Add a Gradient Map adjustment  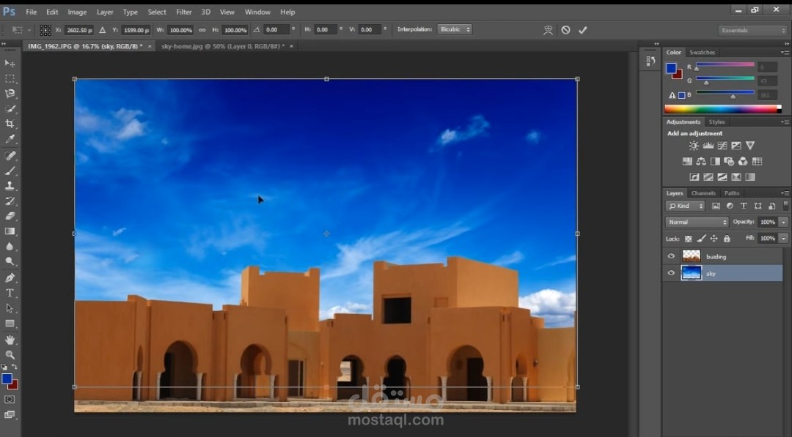tap(736, 176)
